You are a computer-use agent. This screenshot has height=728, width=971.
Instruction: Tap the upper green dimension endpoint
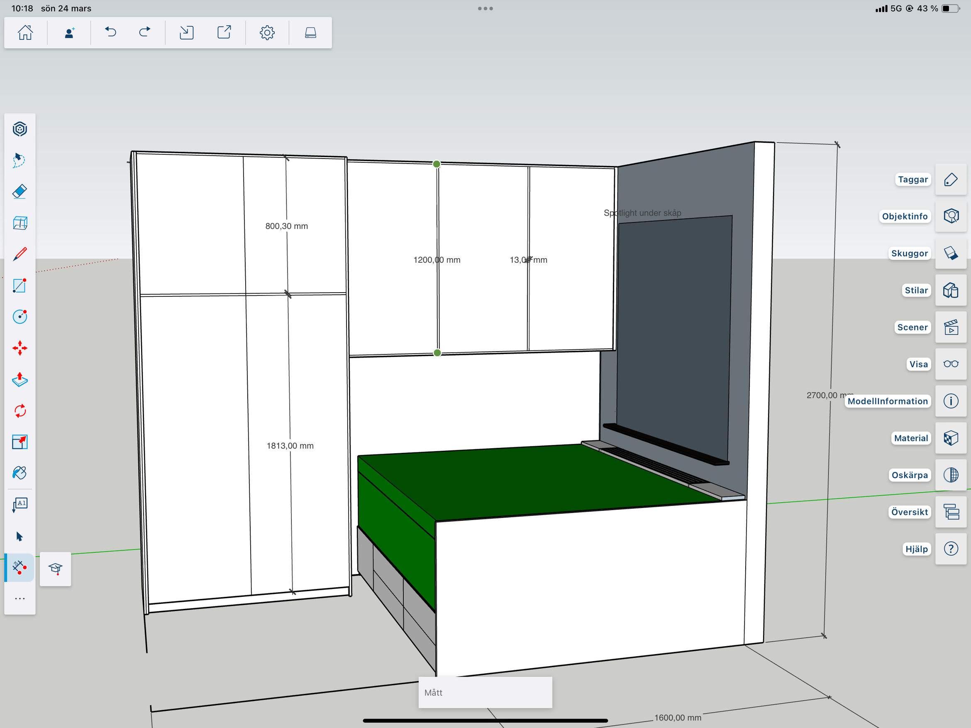click(437, 164)
